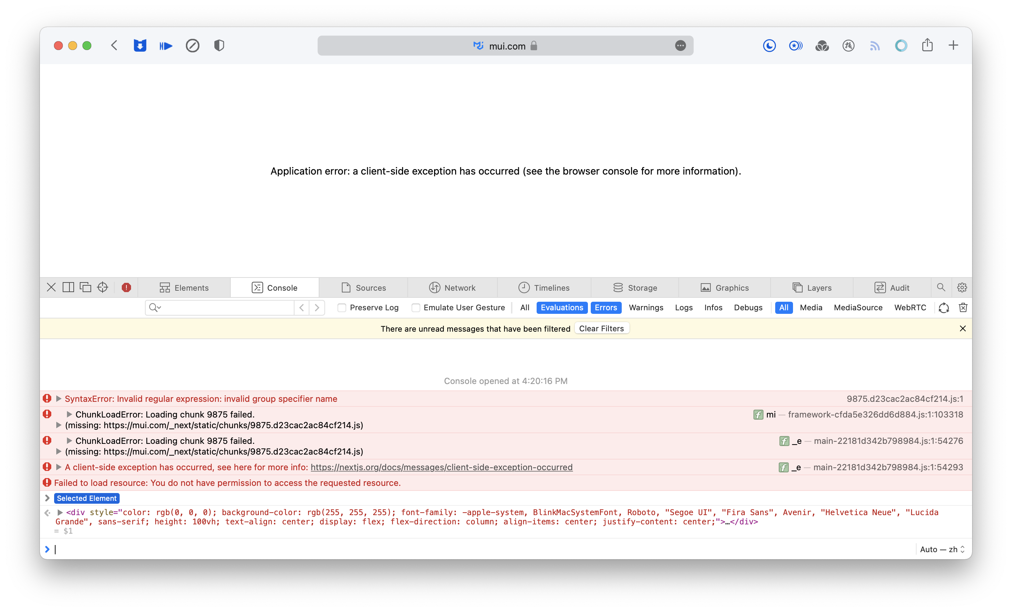Click the blue shield-with-arrow extension icon
Screen dimensions: 1012x612
[x=140, y=45]
